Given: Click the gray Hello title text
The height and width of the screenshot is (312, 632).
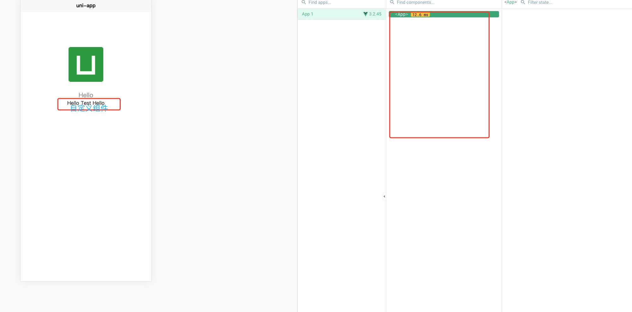Looking at the screenshot, I should pyautogui.click(x=86, y=95).
